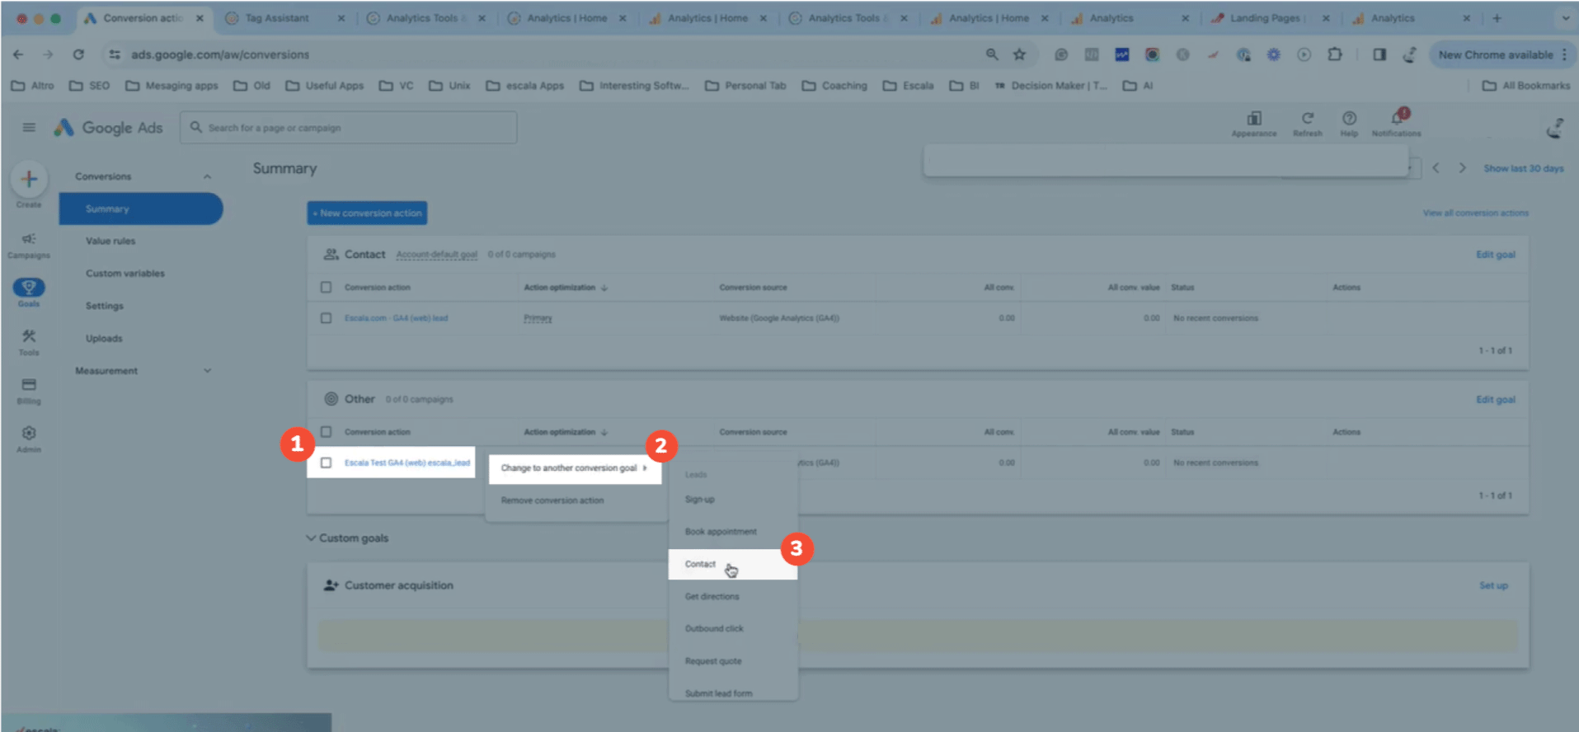Screen dimensions: 1579x732
Task: Open the Appearance icon in header
Action: (x=1254, y=119)
